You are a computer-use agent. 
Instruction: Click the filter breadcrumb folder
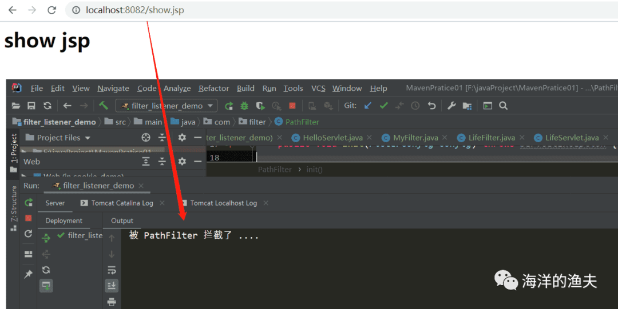252,122
